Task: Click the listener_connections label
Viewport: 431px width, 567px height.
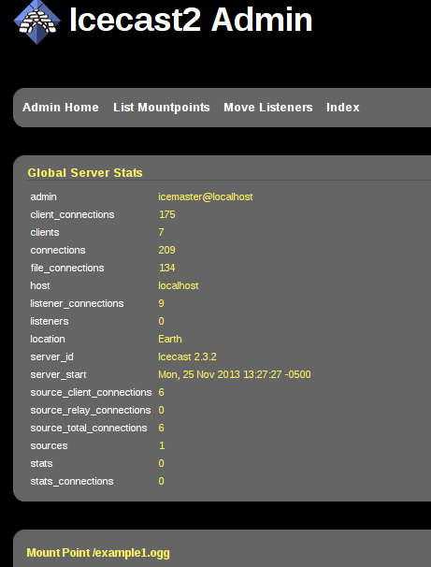Action: click(77, 303)
